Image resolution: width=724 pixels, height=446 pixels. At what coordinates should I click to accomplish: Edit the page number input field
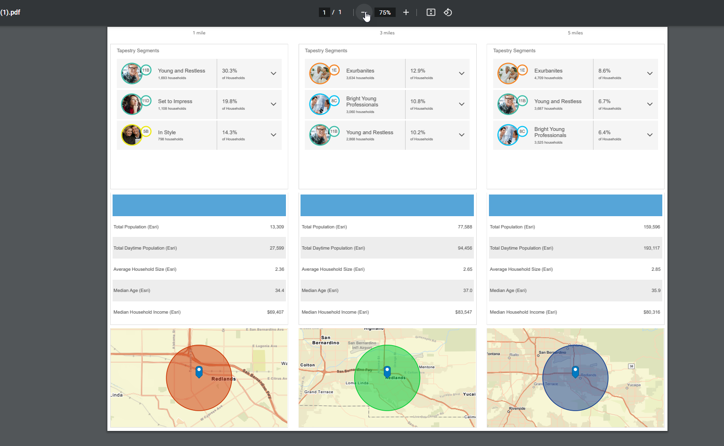click(x=324, y=12)
